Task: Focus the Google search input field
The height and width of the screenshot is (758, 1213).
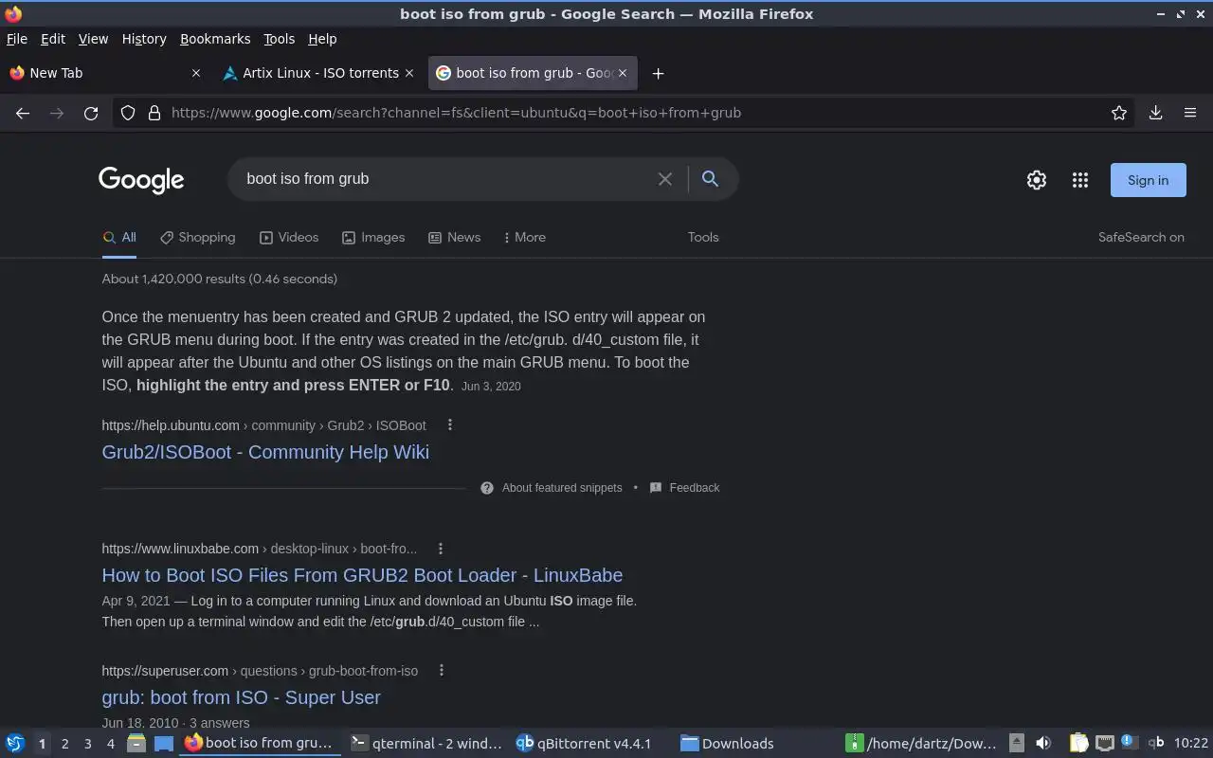Action: click(445, 179)
